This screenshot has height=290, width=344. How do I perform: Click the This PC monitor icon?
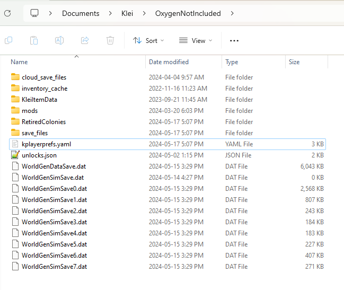[x=34, y=13]
